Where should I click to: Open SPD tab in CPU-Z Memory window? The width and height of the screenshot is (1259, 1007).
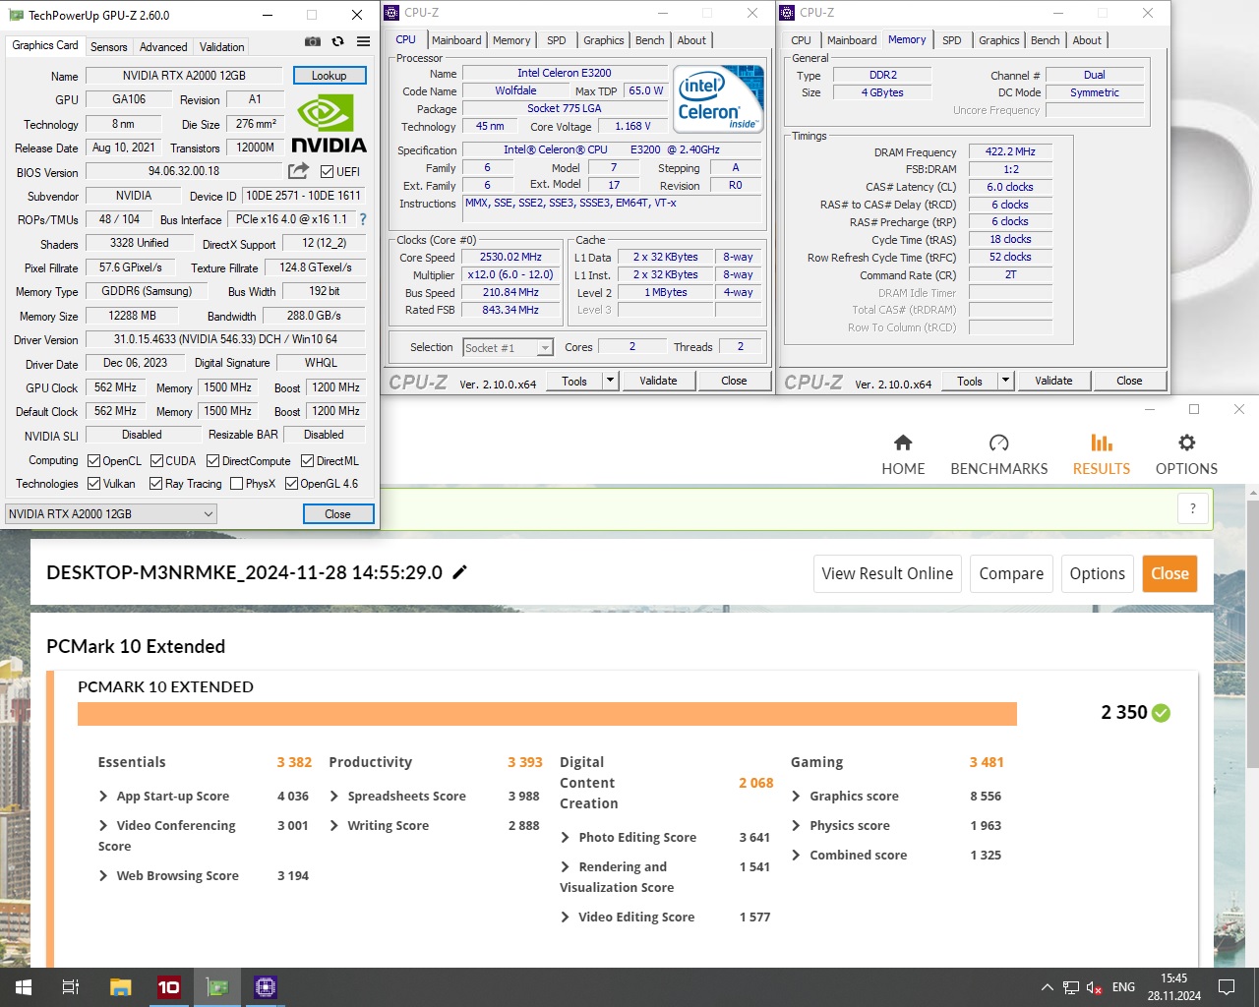pos(952,40)
